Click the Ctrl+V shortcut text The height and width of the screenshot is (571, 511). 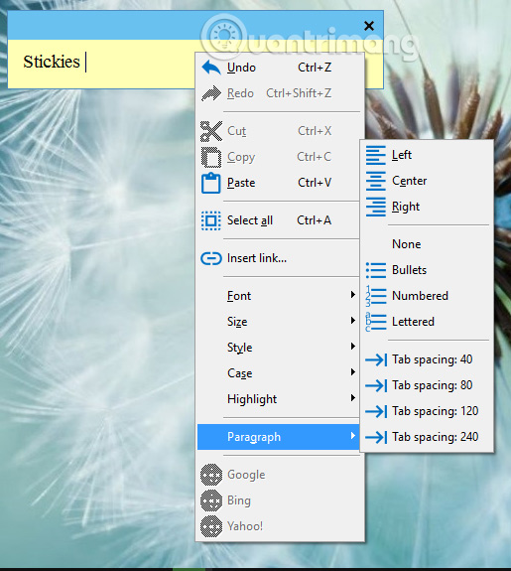click(x=315, y=183)
